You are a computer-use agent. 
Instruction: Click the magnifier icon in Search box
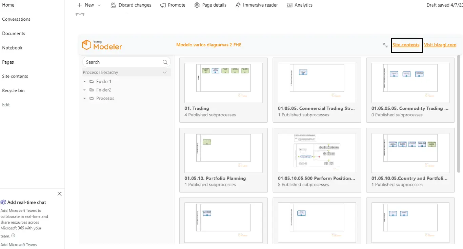coord(165,62)
